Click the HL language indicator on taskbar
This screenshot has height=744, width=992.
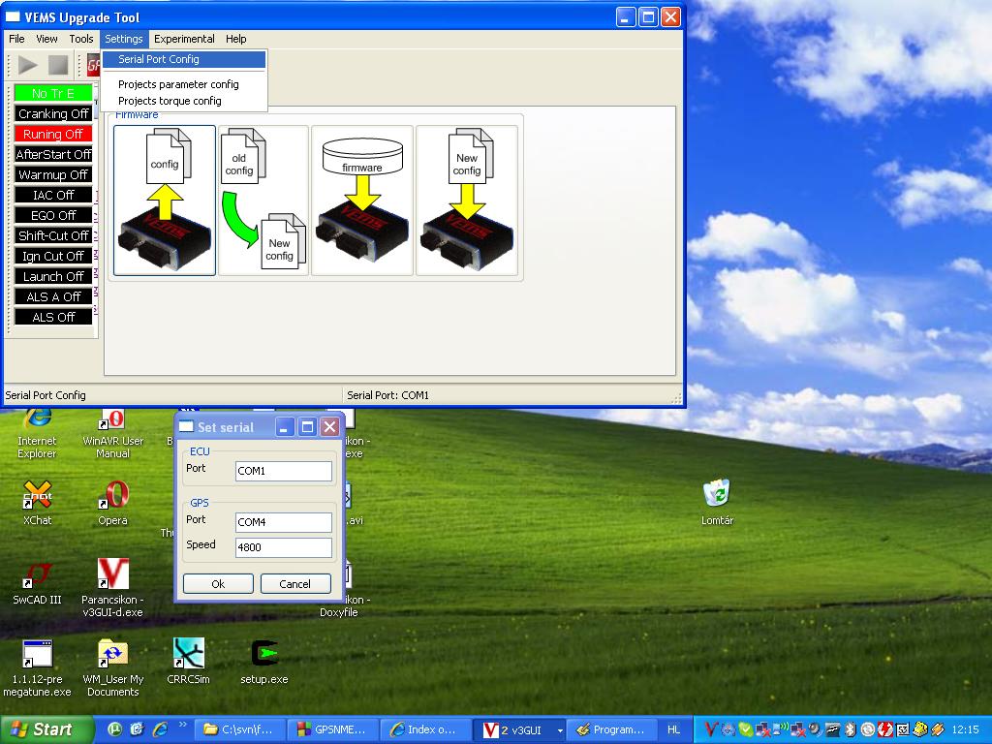coord(674,730)
